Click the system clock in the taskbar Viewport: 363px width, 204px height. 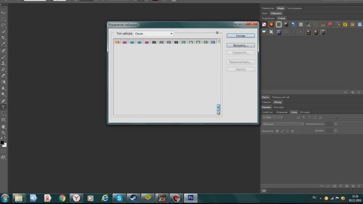tap(355, 198)
